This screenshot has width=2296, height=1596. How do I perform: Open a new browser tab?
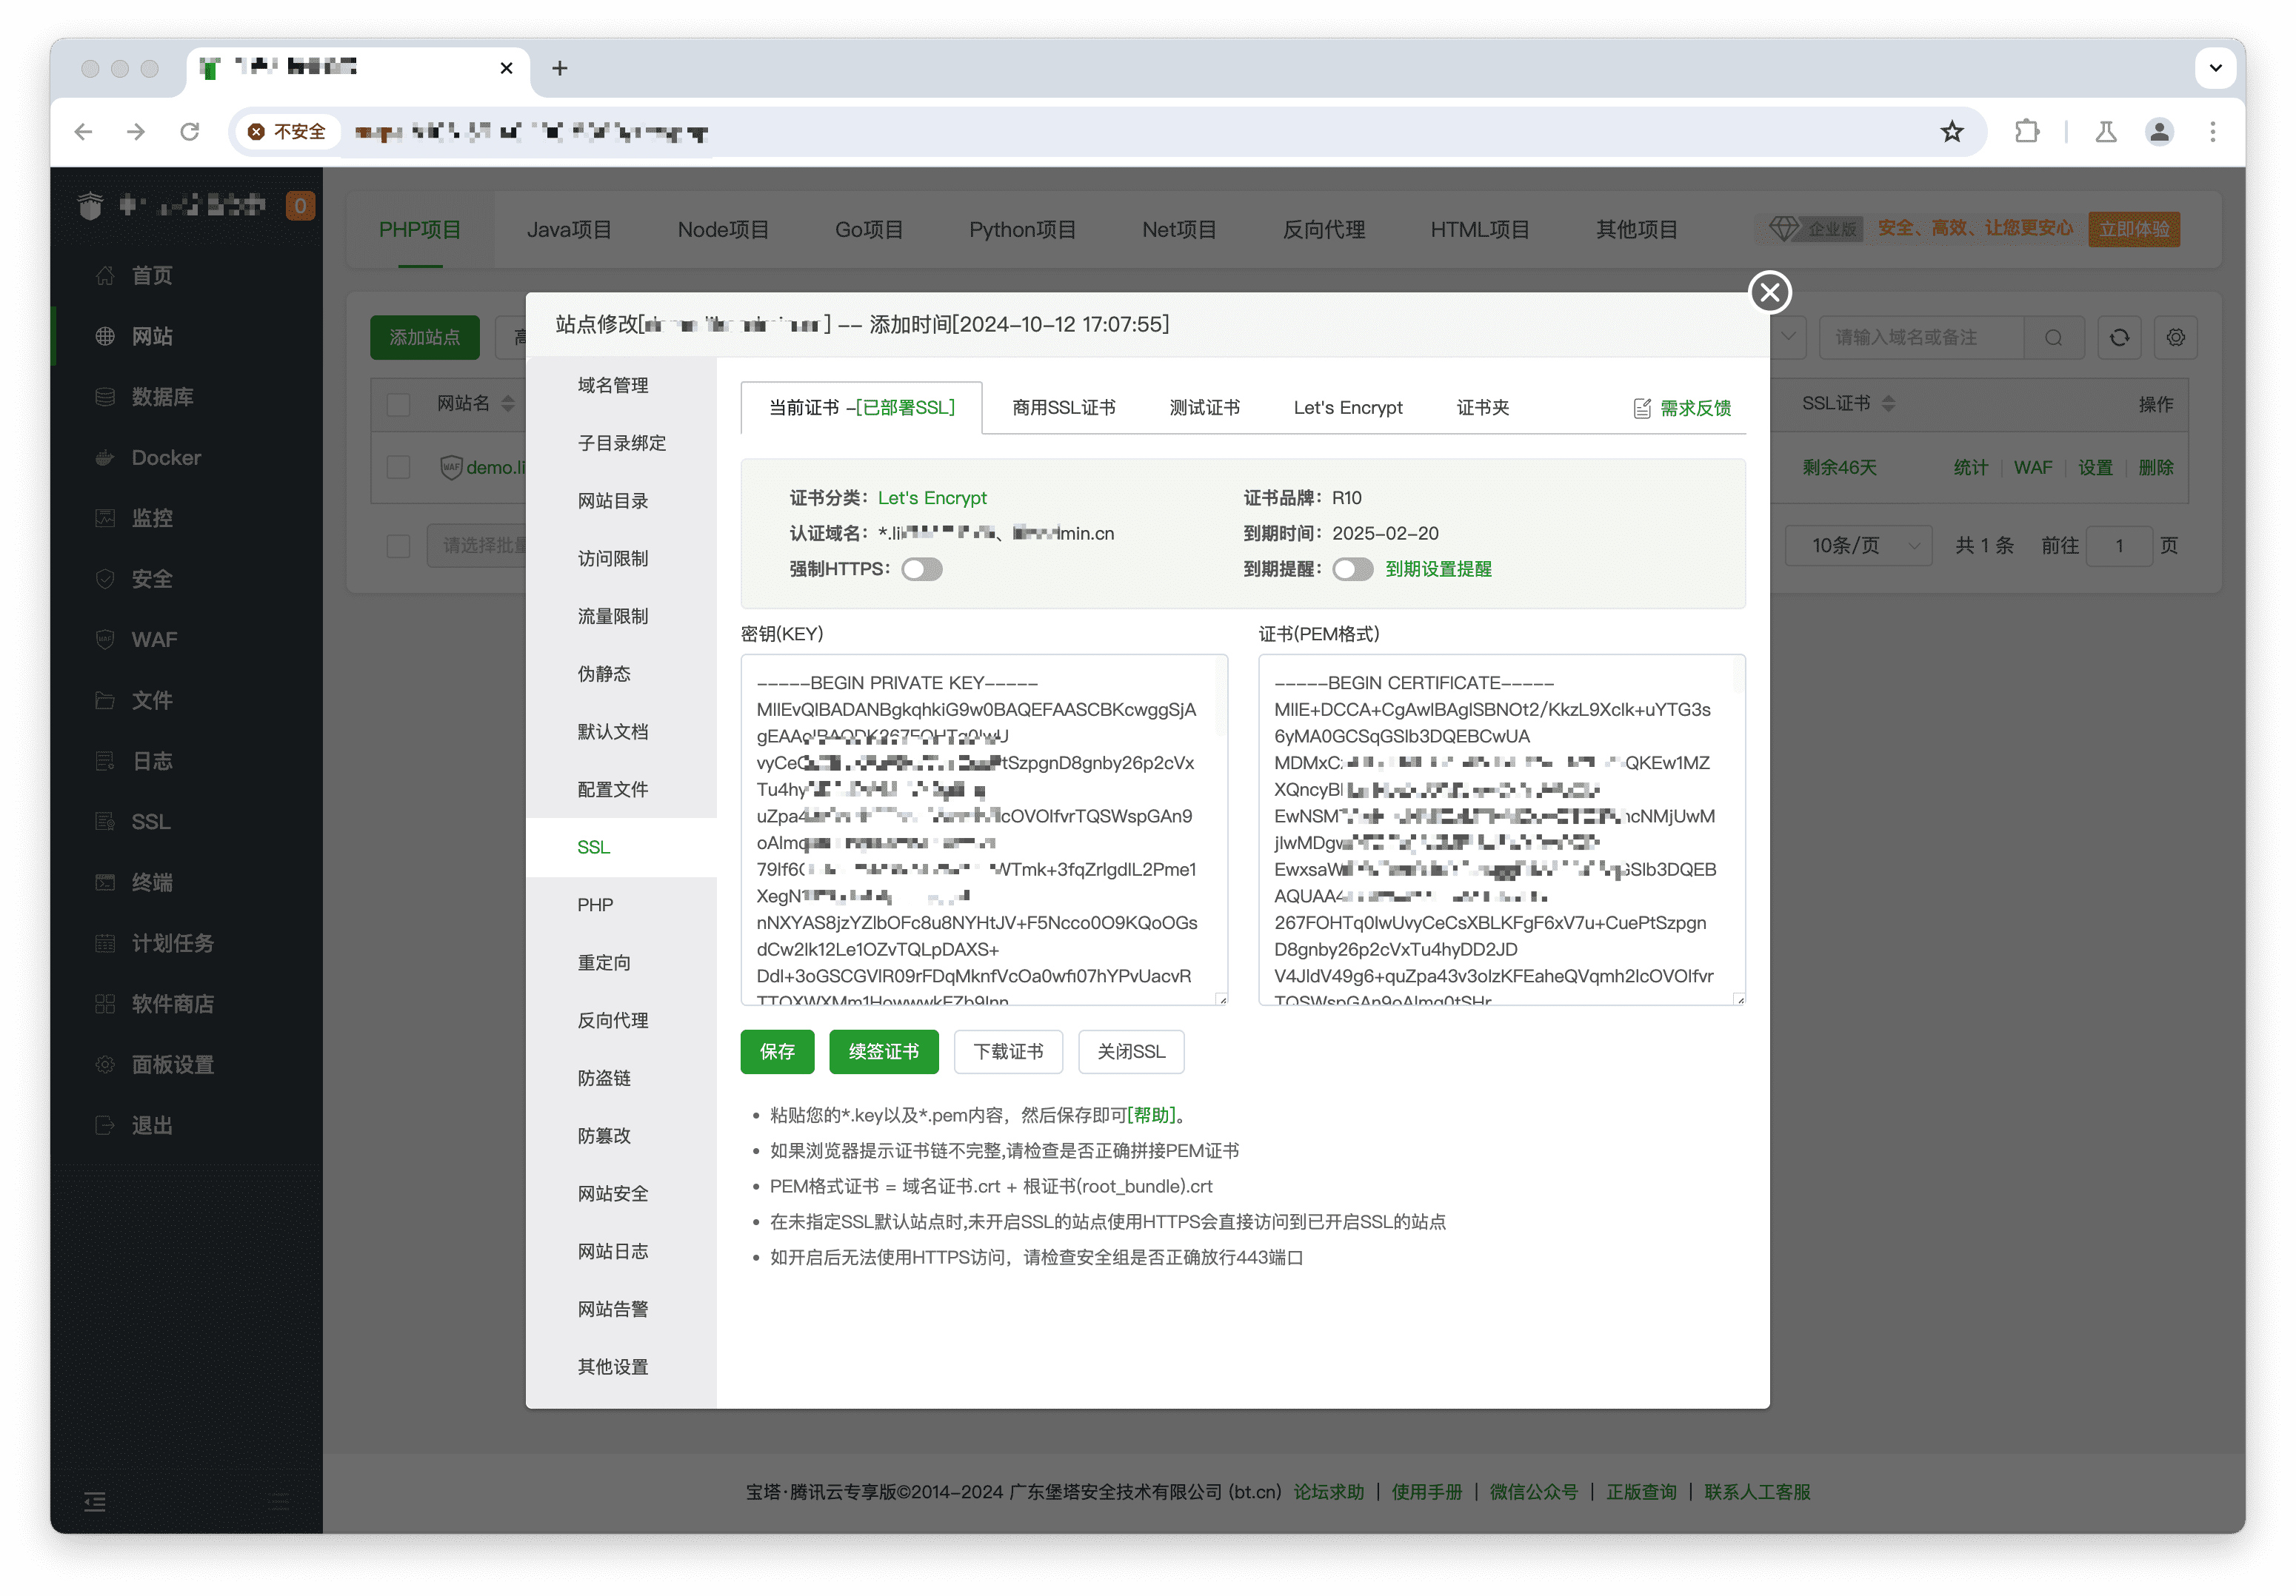pos(560,68)
